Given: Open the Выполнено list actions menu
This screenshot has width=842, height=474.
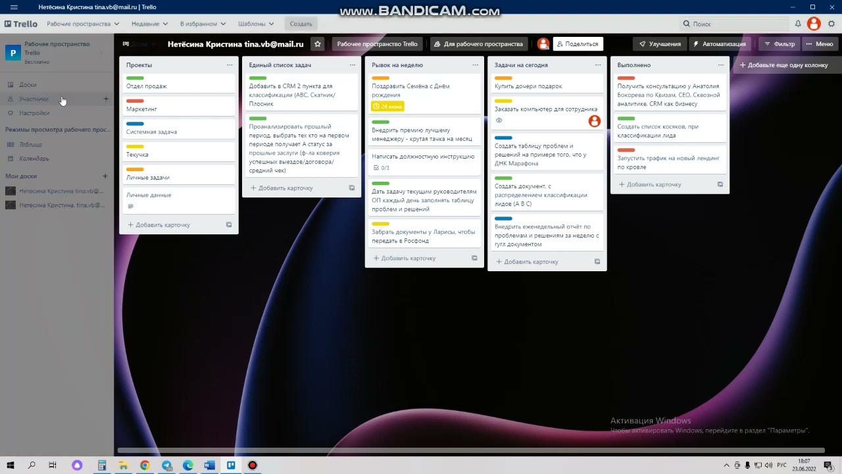Looking at the screenshot, I should [720, 65].
